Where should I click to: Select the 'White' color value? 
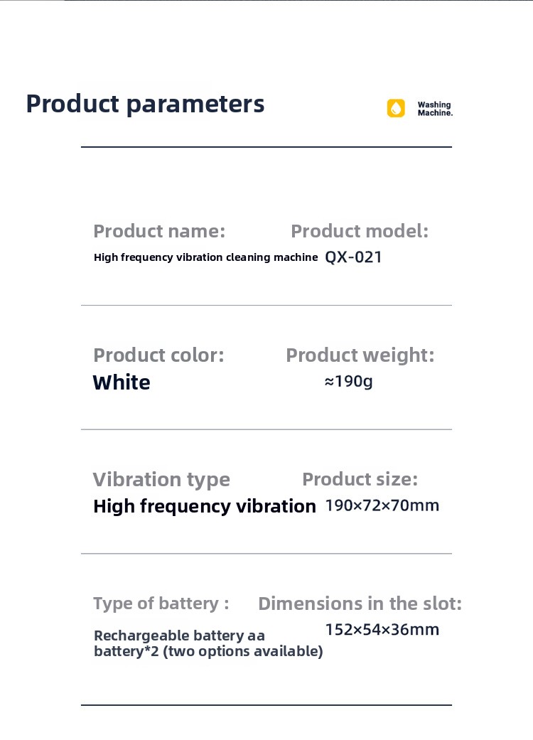pos(122,382)
